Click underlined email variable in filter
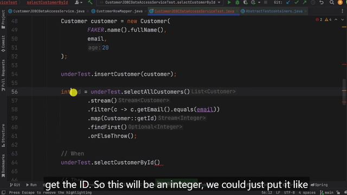Viewport: 347px width, 195px height. (x=205, y=109)
